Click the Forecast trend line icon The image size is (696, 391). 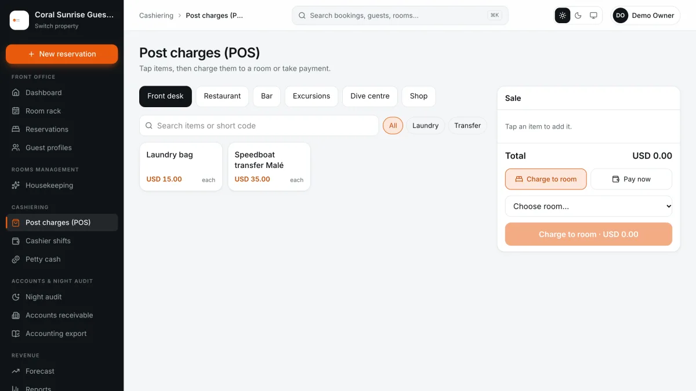[16, 371]
